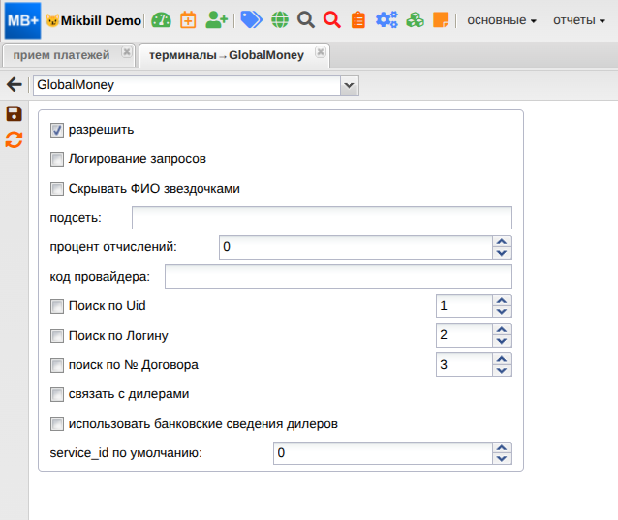Click the Поиск по Uid number field

(464, 306)
